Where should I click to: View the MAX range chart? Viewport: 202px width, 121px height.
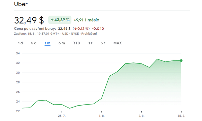117,43
